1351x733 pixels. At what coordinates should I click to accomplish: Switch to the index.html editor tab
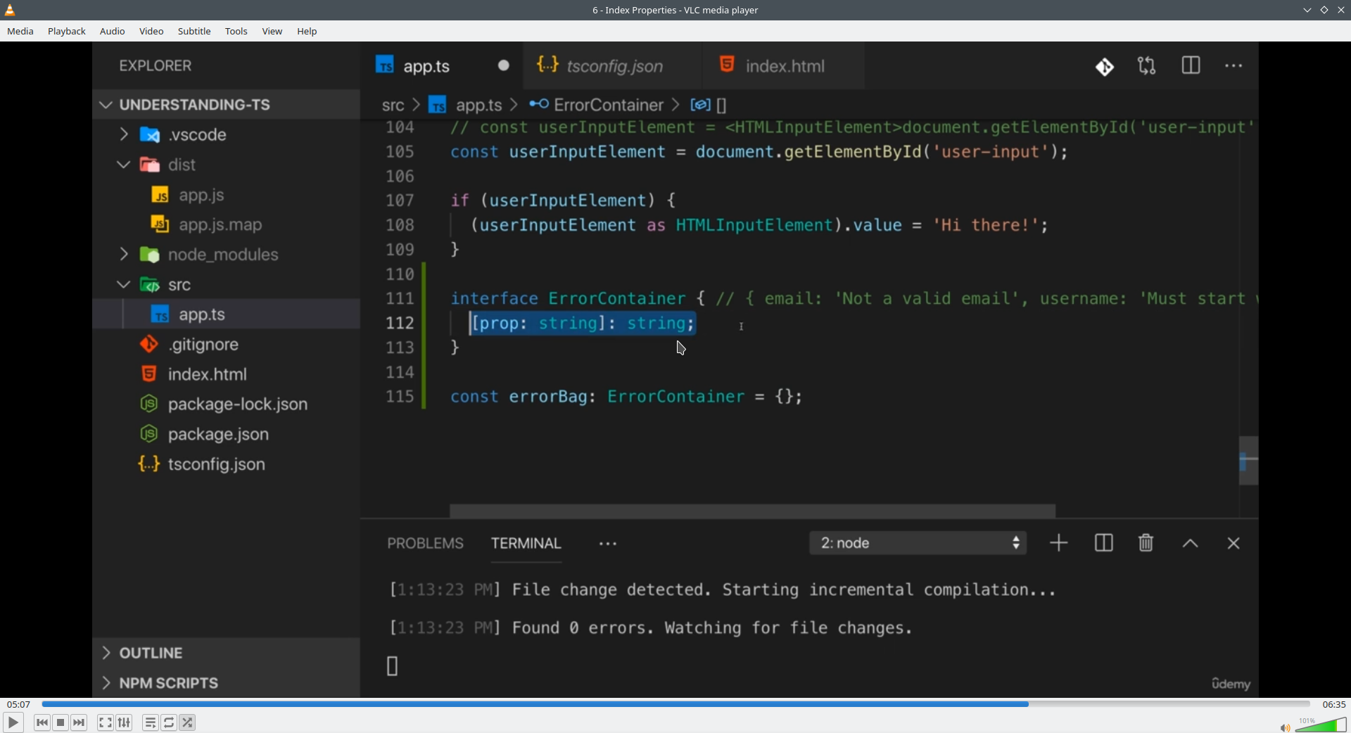[x=784, y=66]
